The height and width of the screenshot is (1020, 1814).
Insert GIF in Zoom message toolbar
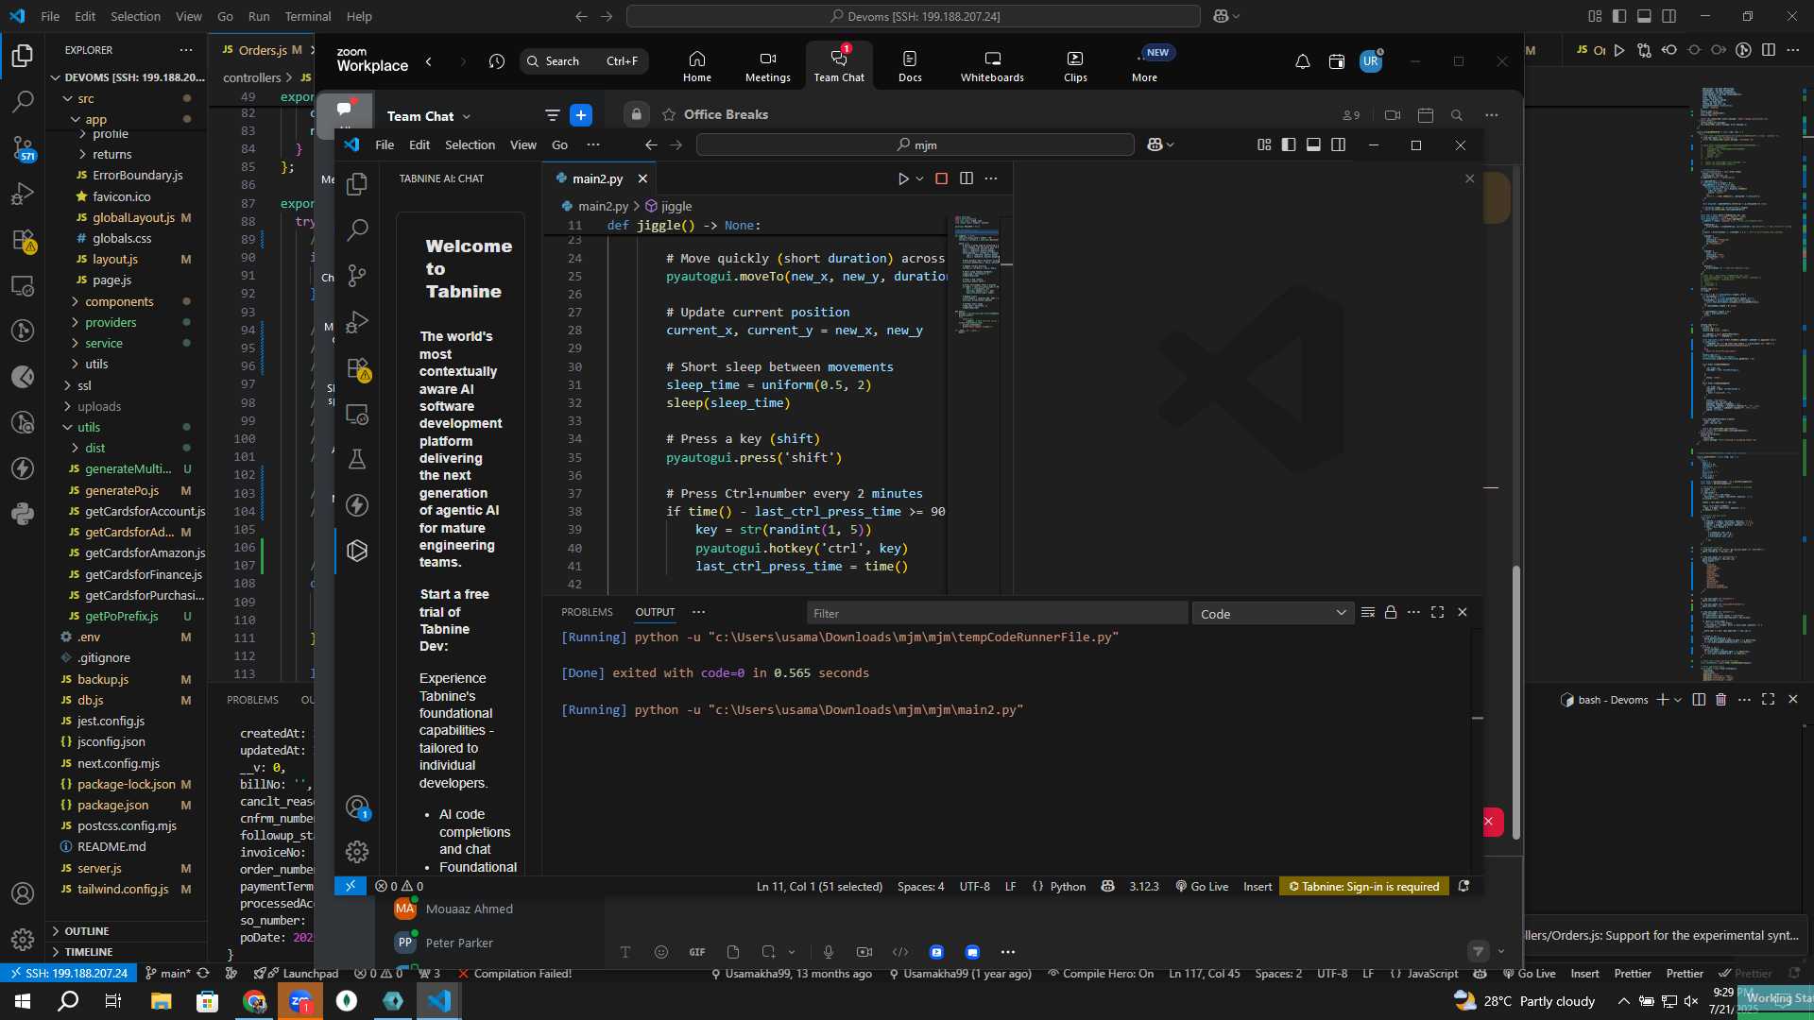point(697,952)
